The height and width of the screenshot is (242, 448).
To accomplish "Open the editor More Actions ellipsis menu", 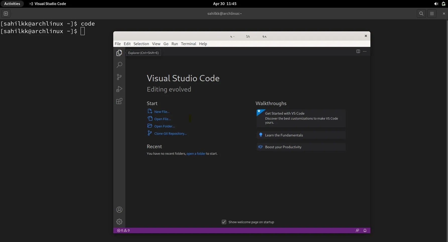I will coord(365,51).
